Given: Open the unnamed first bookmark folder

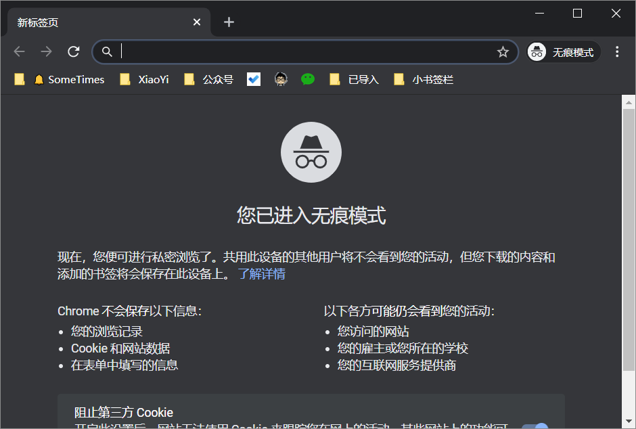Looking at the screenshot, I should [x=19, y=79].
